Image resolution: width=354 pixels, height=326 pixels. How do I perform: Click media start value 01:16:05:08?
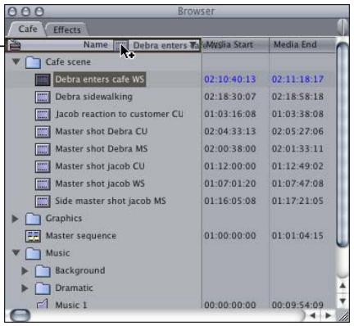[x=230, y=201]
